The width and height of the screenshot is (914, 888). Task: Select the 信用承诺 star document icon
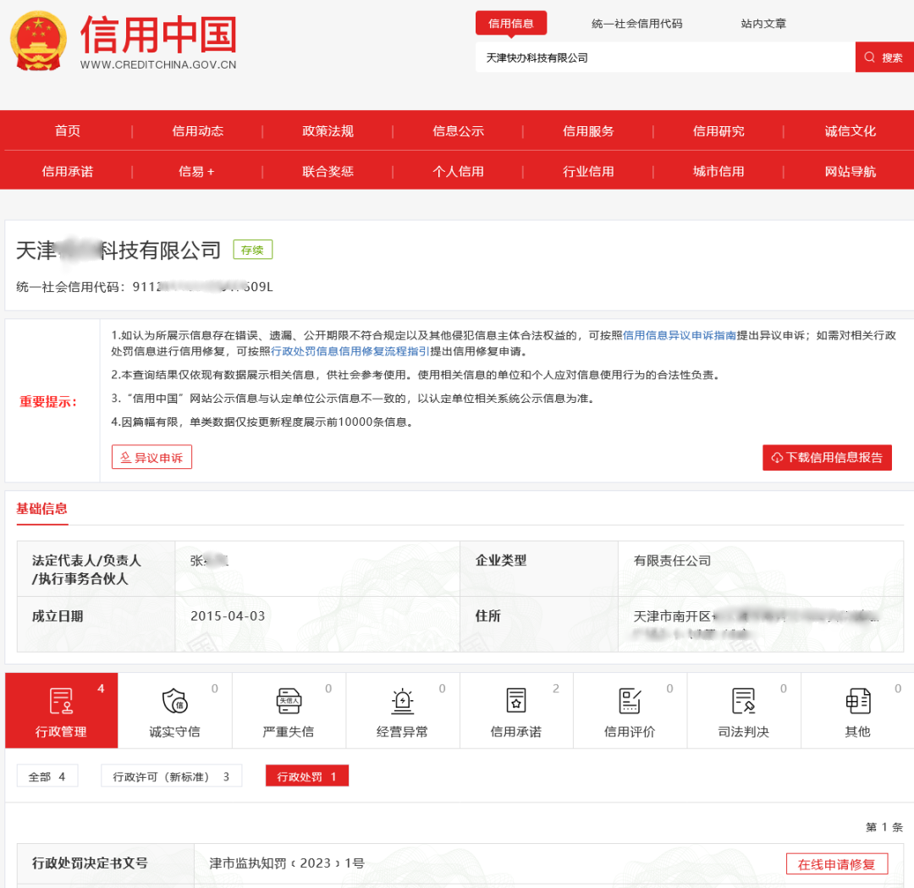point(516,700)
